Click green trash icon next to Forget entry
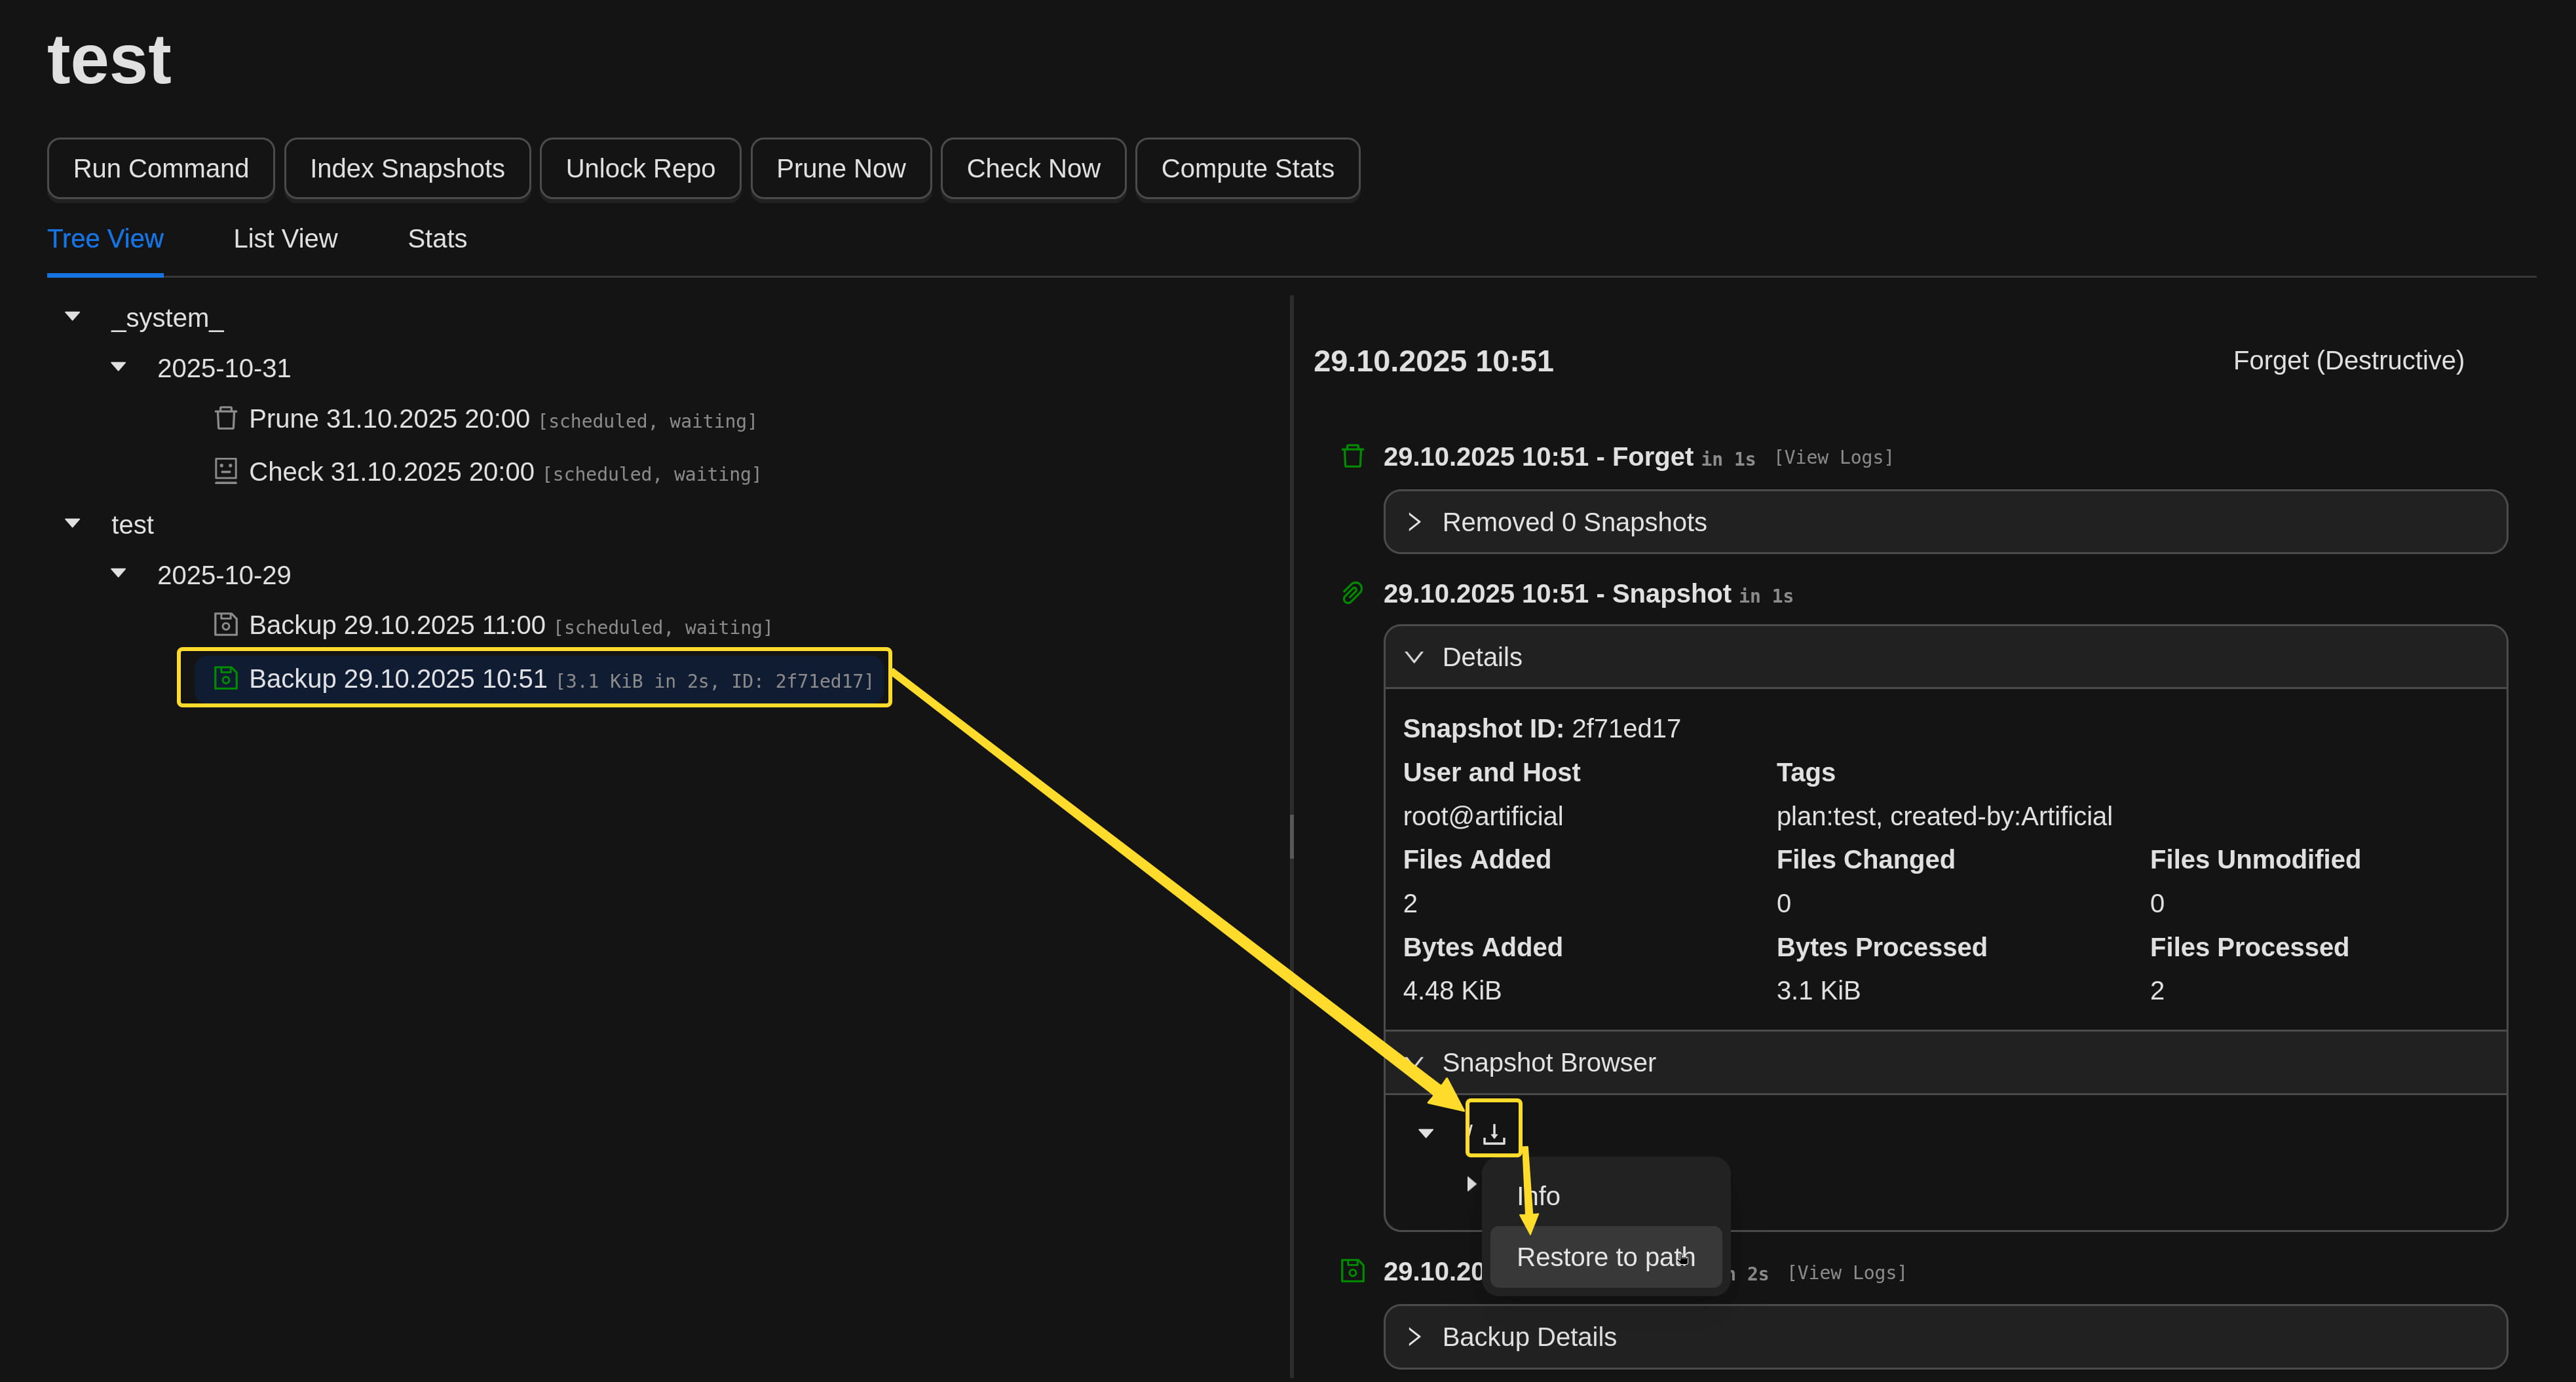The image size is (2576, 1382). (x=1352, y=456)
